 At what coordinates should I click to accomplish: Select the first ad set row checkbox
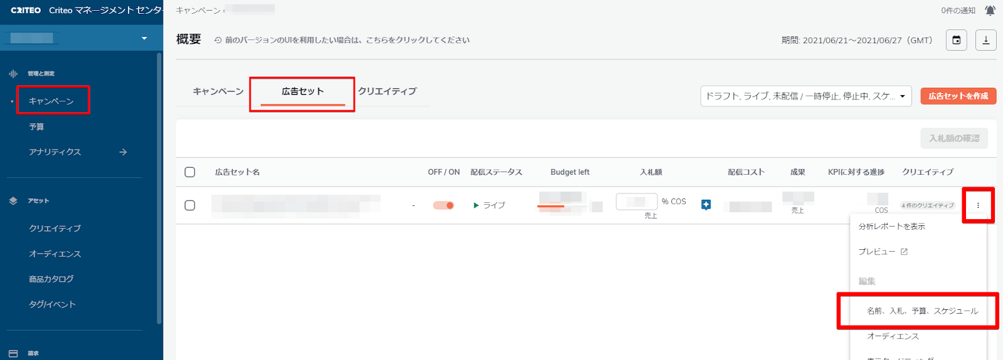point(190,205)
